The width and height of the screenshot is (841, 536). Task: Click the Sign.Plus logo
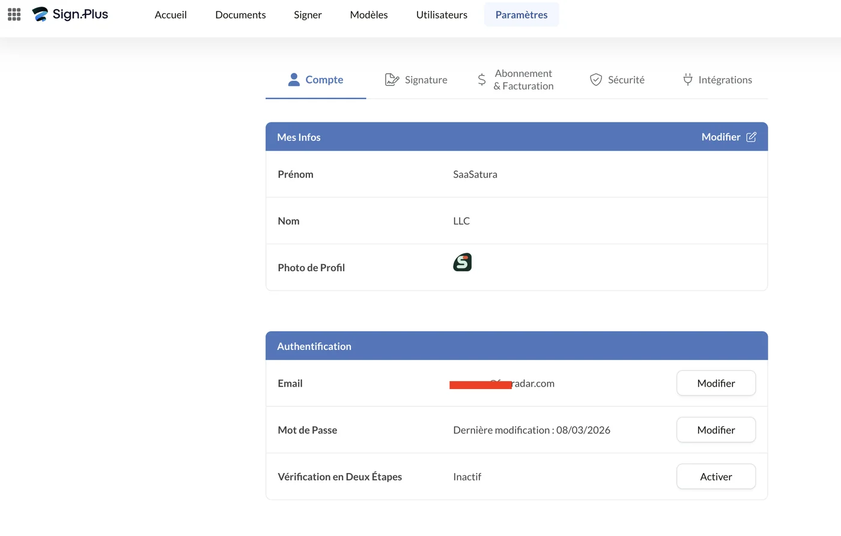pyautogui.click(x=70, y=14)
